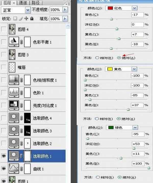Screen dimensions: 153x183
Task: Click the 图层 3 layer thumbnail
Action: [12, 54]
